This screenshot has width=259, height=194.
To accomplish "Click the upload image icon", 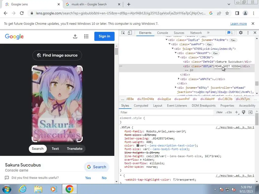I will pos(75,36).
